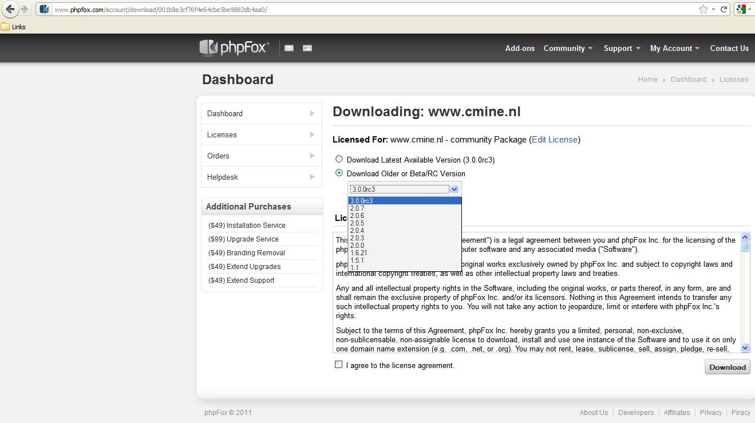The image size is (755, 423).
Task: Open the My Account menu dropdown
Action: coord(675,48)
